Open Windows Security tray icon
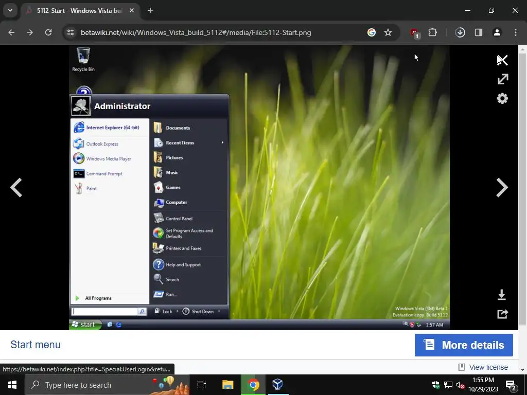This screenshot has height=395, width=527. pos(436,385)
